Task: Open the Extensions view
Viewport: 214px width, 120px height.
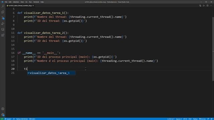Action: coord(3,35)
